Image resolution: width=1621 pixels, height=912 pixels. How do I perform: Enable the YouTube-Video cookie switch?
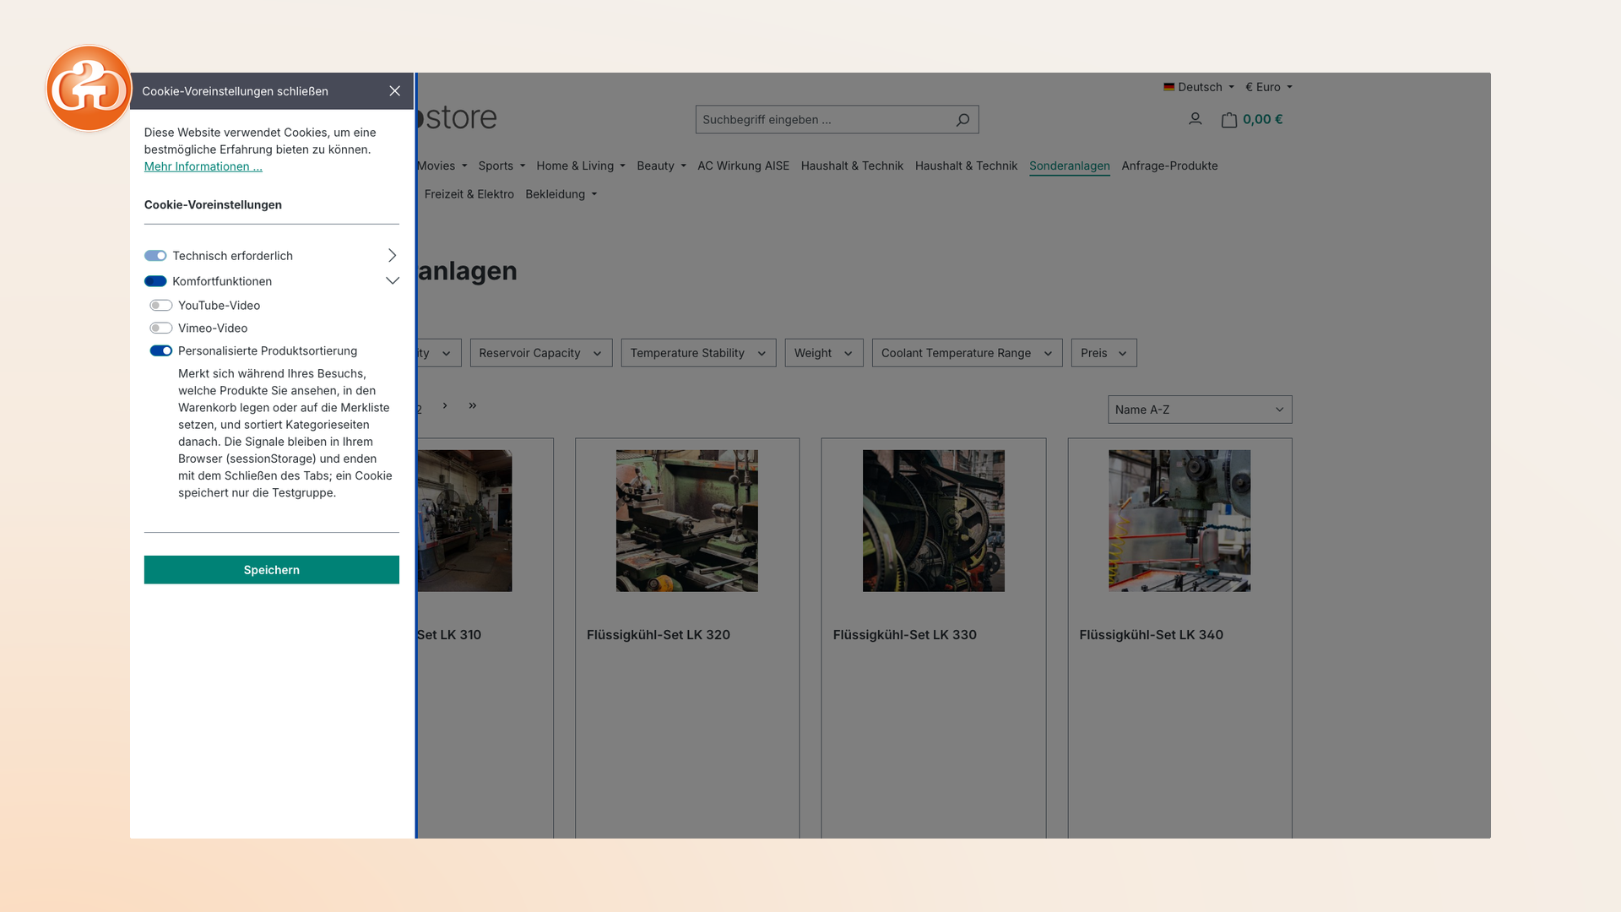(x=161, y=306)
